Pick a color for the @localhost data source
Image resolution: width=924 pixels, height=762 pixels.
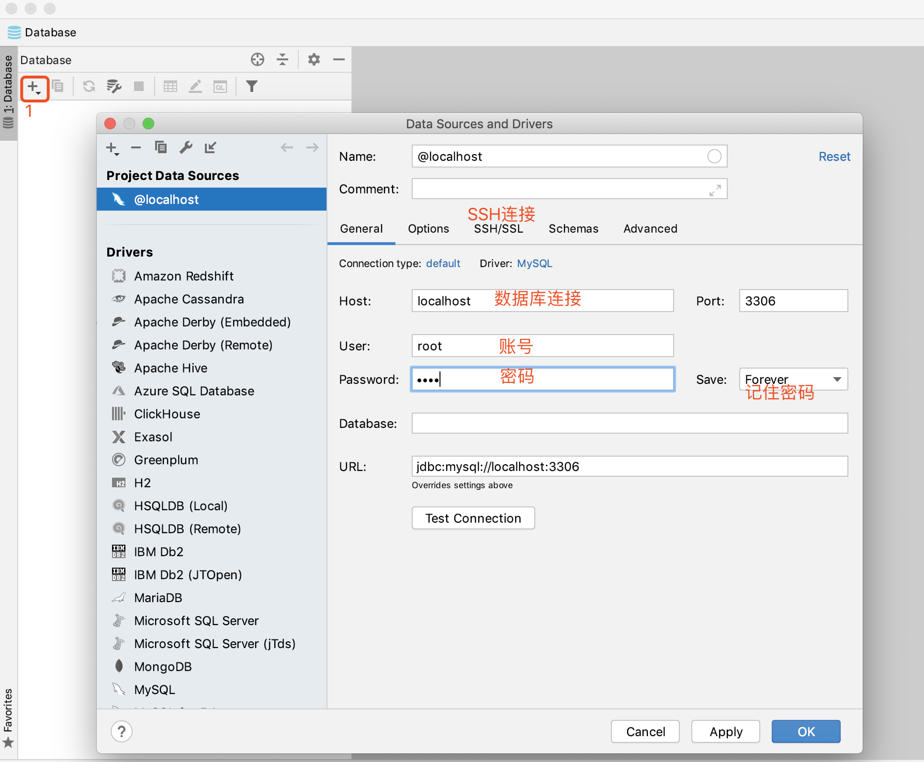[714, 156]
